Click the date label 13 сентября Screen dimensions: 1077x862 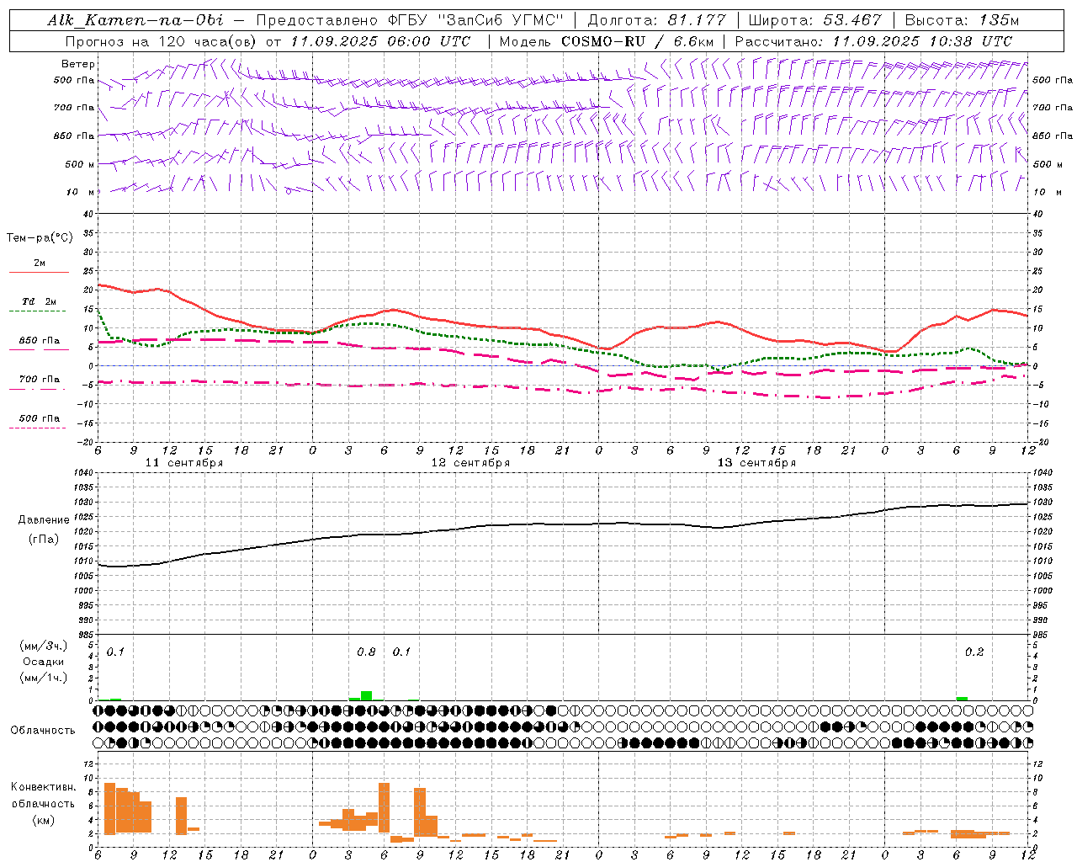(x=756, y=463)
